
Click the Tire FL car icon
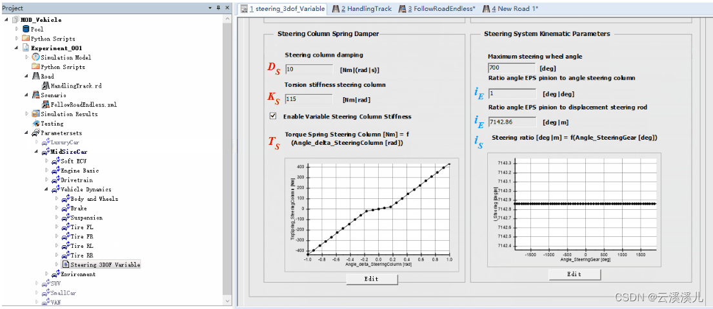[x=65, y=227]
